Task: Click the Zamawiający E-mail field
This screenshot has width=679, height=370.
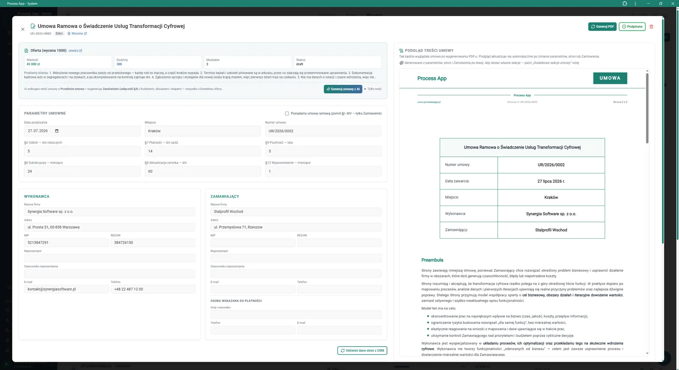Action: click(x=253, y=289)
